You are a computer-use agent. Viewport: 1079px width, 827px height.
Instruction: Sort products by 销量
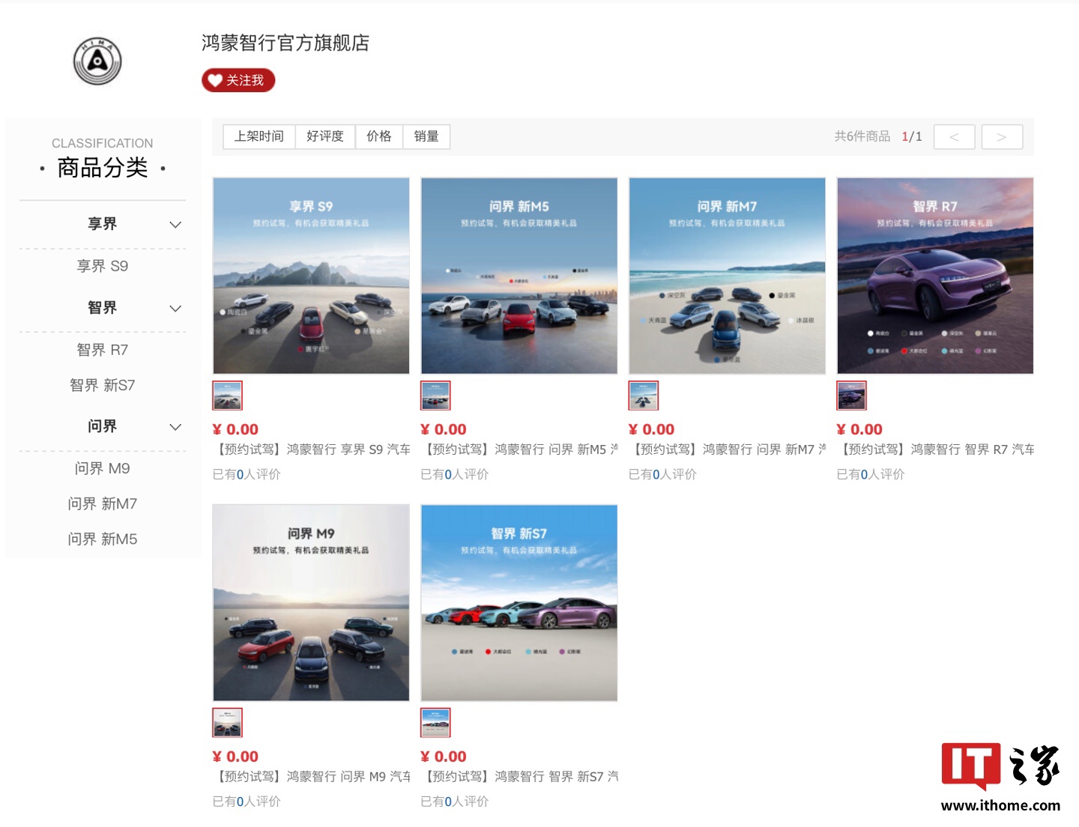point(426,136)
